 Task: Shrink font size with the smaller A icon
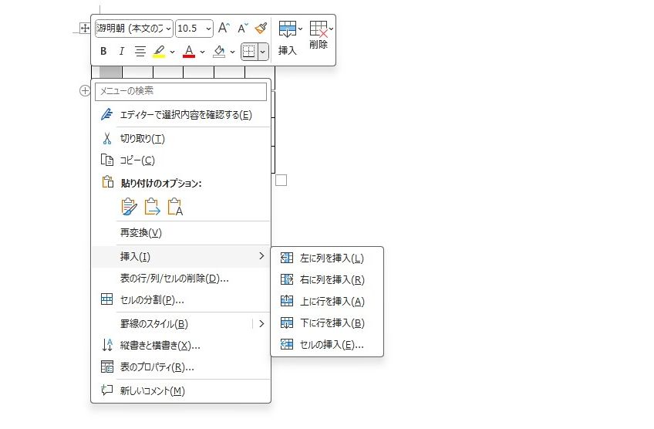(x=242, y=29)
